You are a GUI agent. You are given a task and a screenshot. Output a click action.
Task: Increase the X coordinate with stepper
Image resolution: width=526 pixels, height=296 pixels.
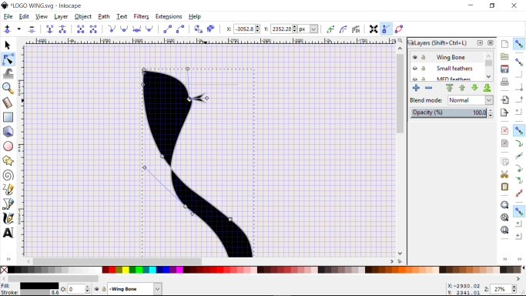click(258, 27)
